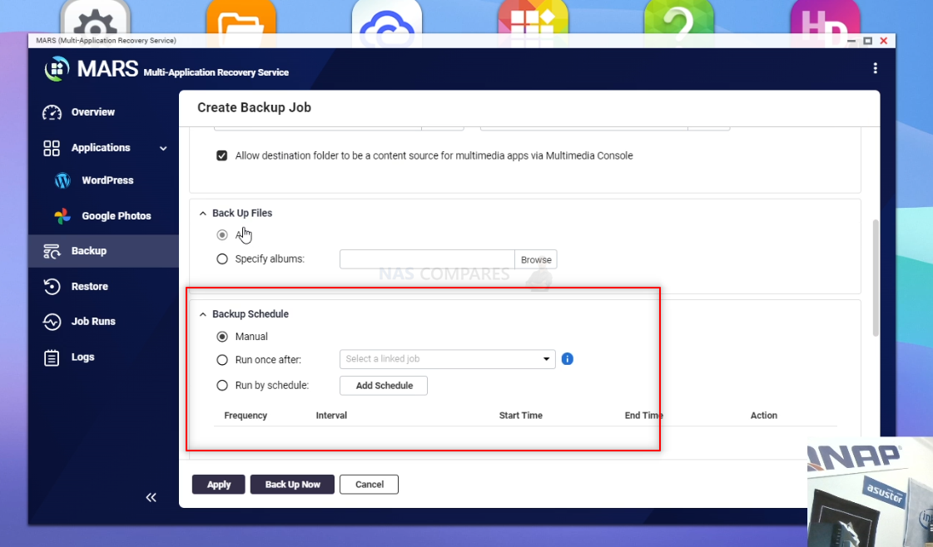Screen dimensions: 933x547
Task: Uncheck Allow destination folder as content source
Action: 222,155
